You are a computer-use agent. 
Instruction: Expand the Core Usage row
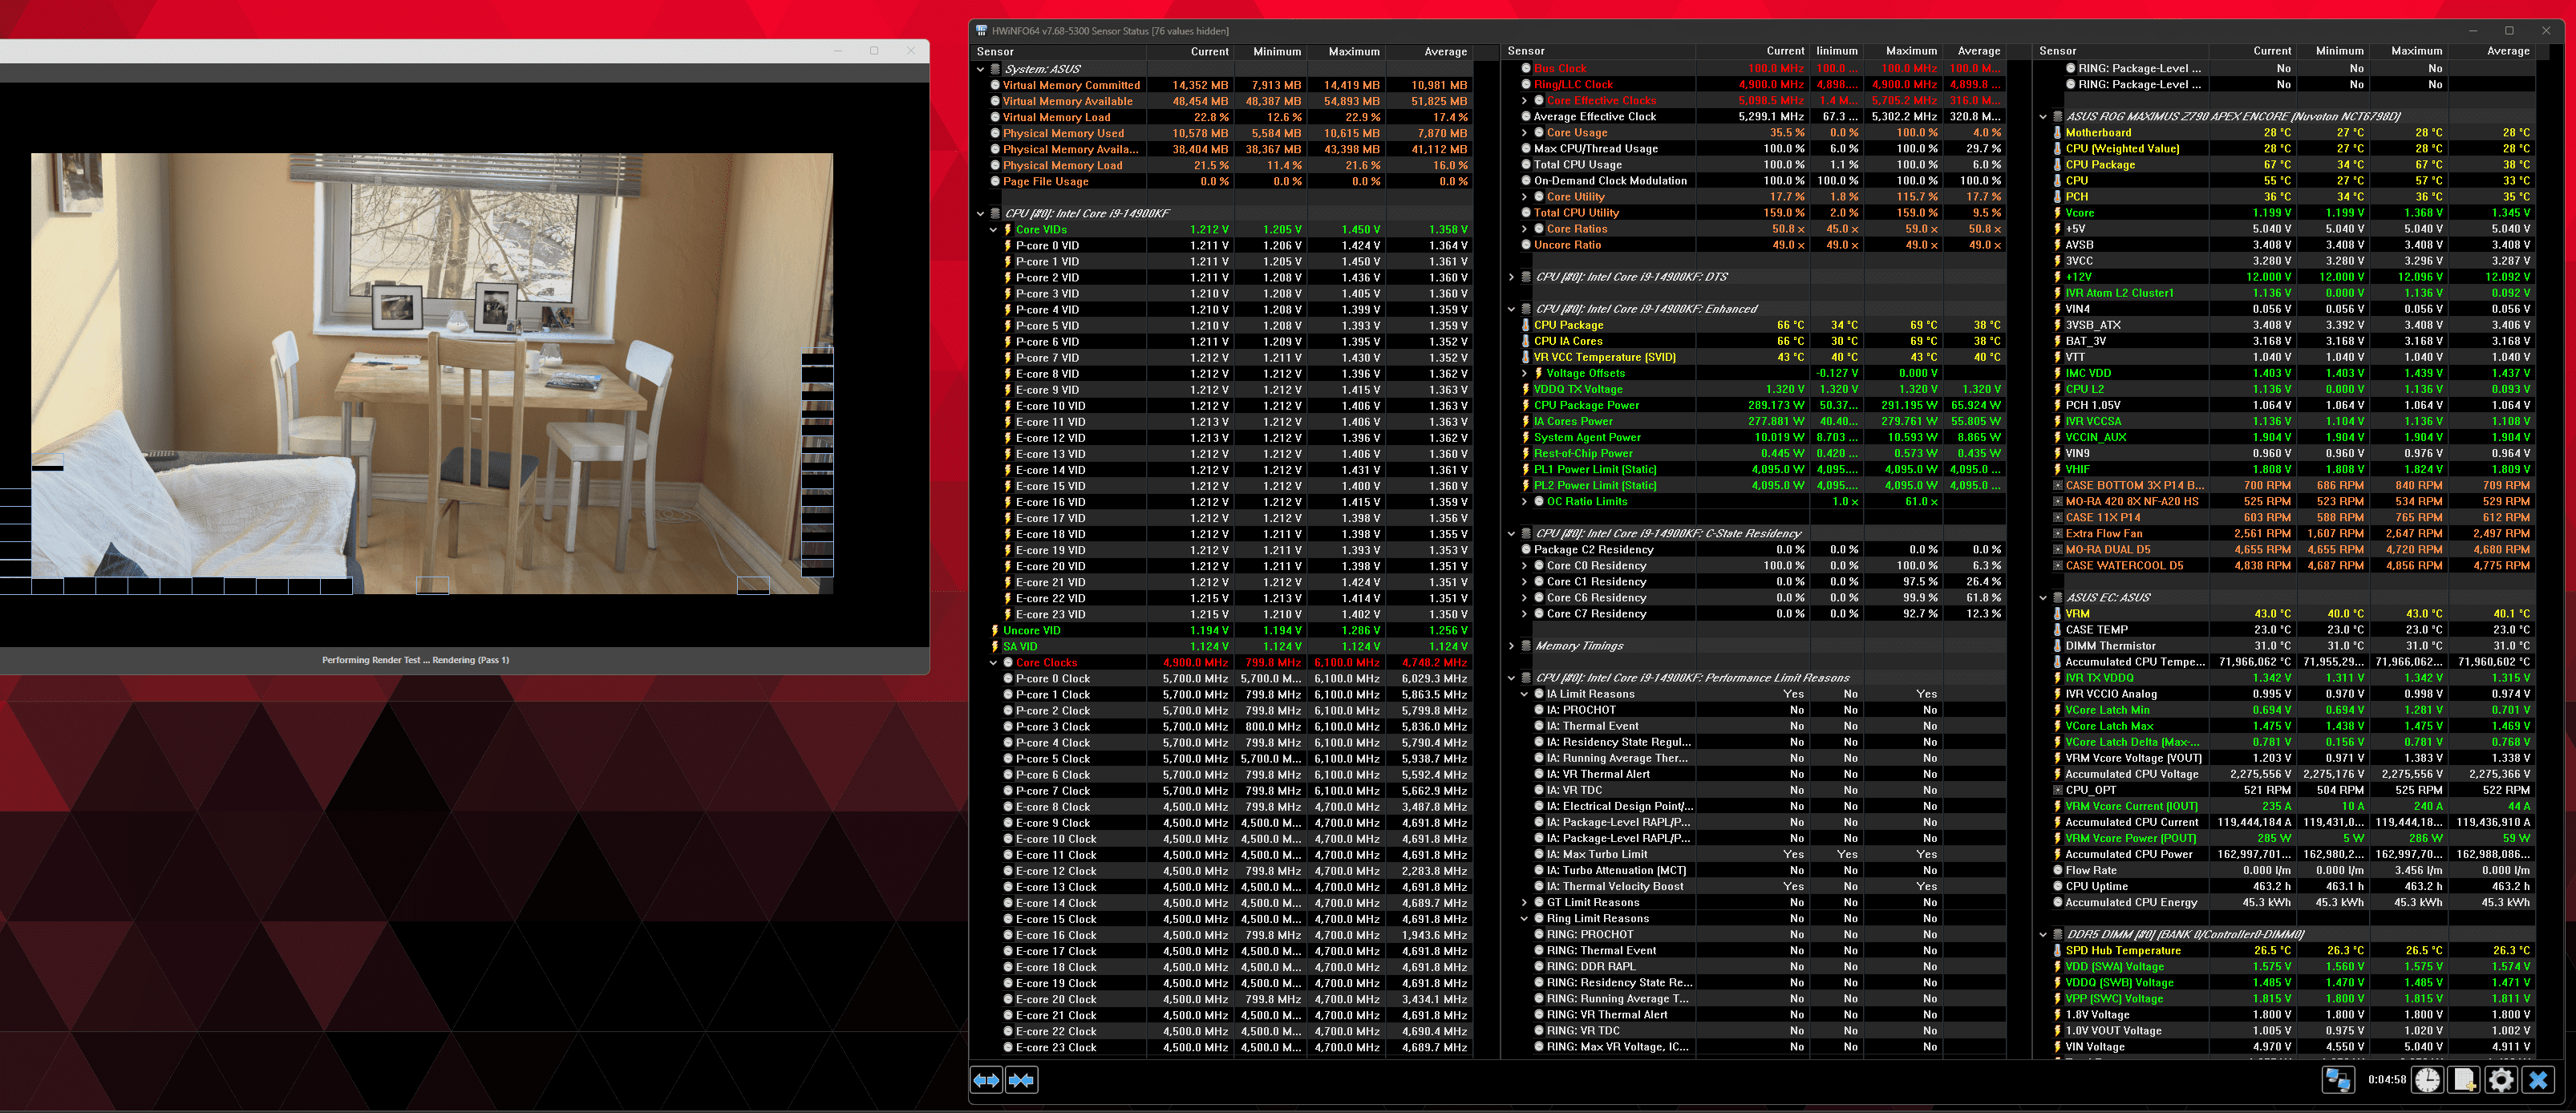click(1524, 133)
